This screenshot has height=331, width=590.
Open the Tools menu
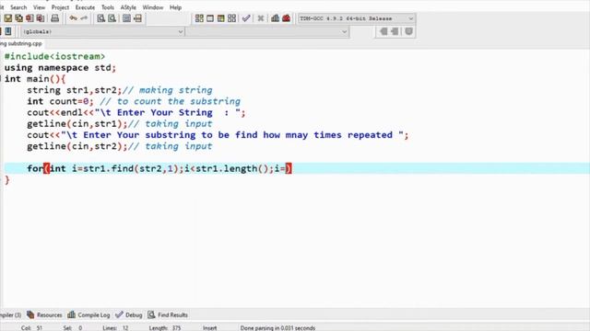pos(108,7)
